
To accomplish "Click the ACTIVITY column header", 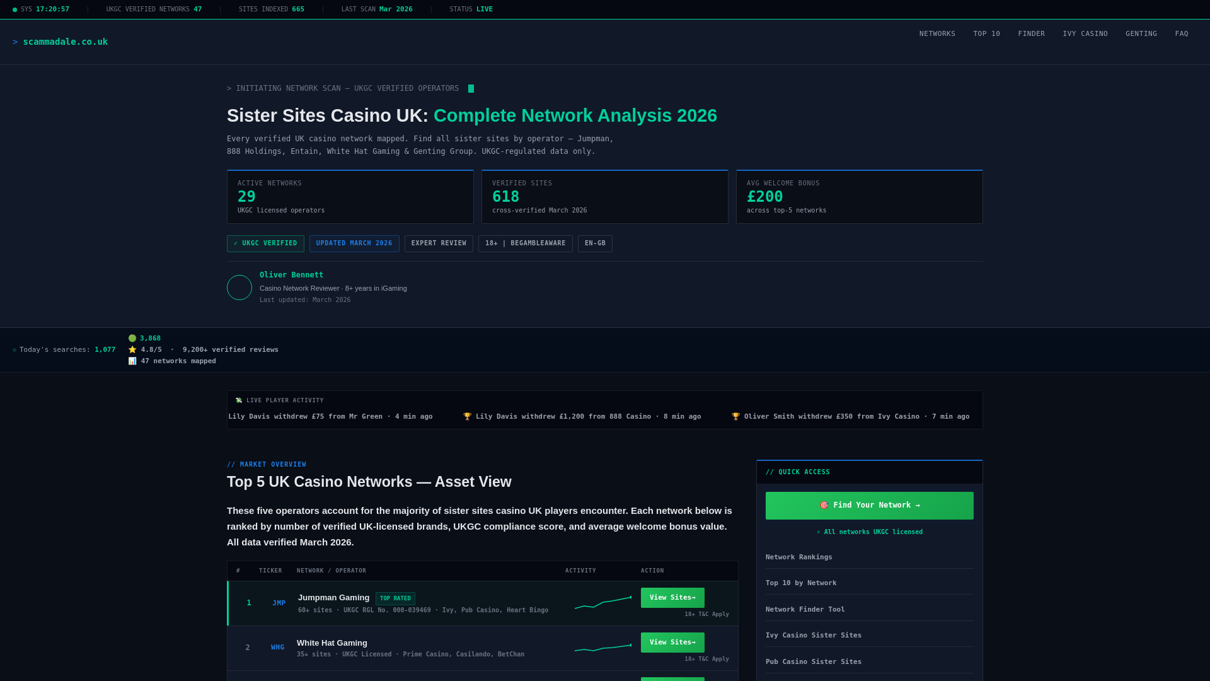I will click(x=580, y=571).
